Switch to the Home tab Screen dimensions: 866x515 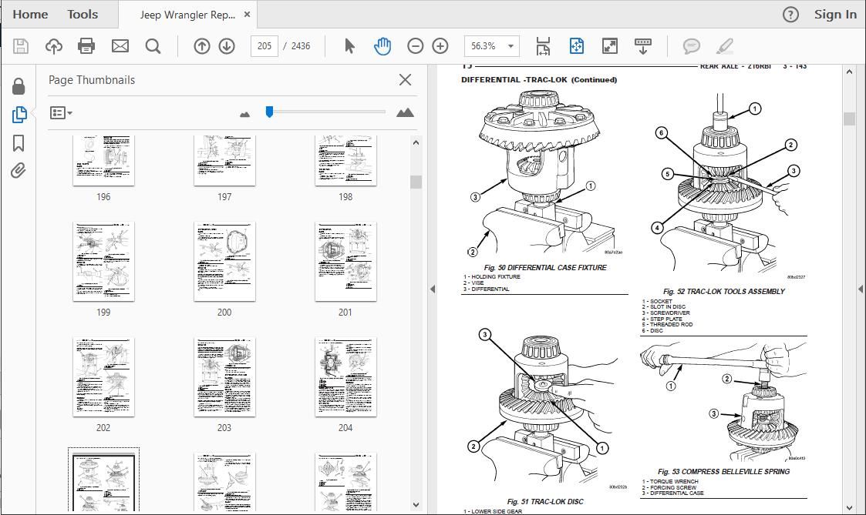(x=30, y=15)
